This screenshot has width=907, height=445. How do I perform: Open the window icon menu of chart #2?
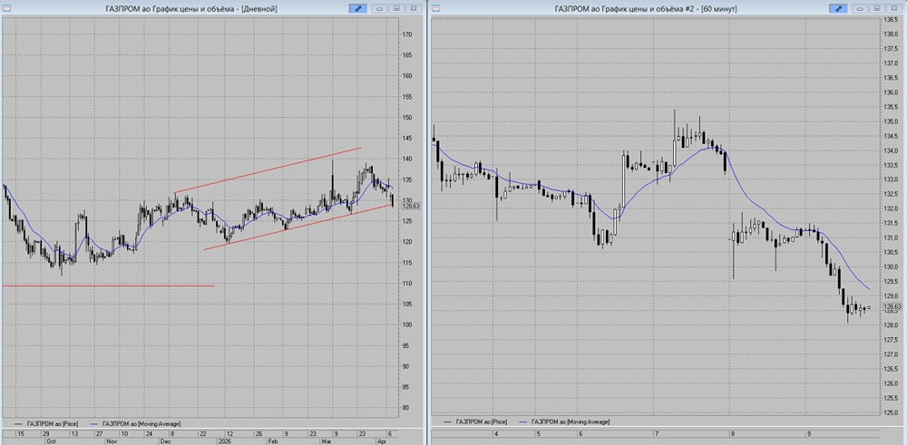(x=436, y=8)
